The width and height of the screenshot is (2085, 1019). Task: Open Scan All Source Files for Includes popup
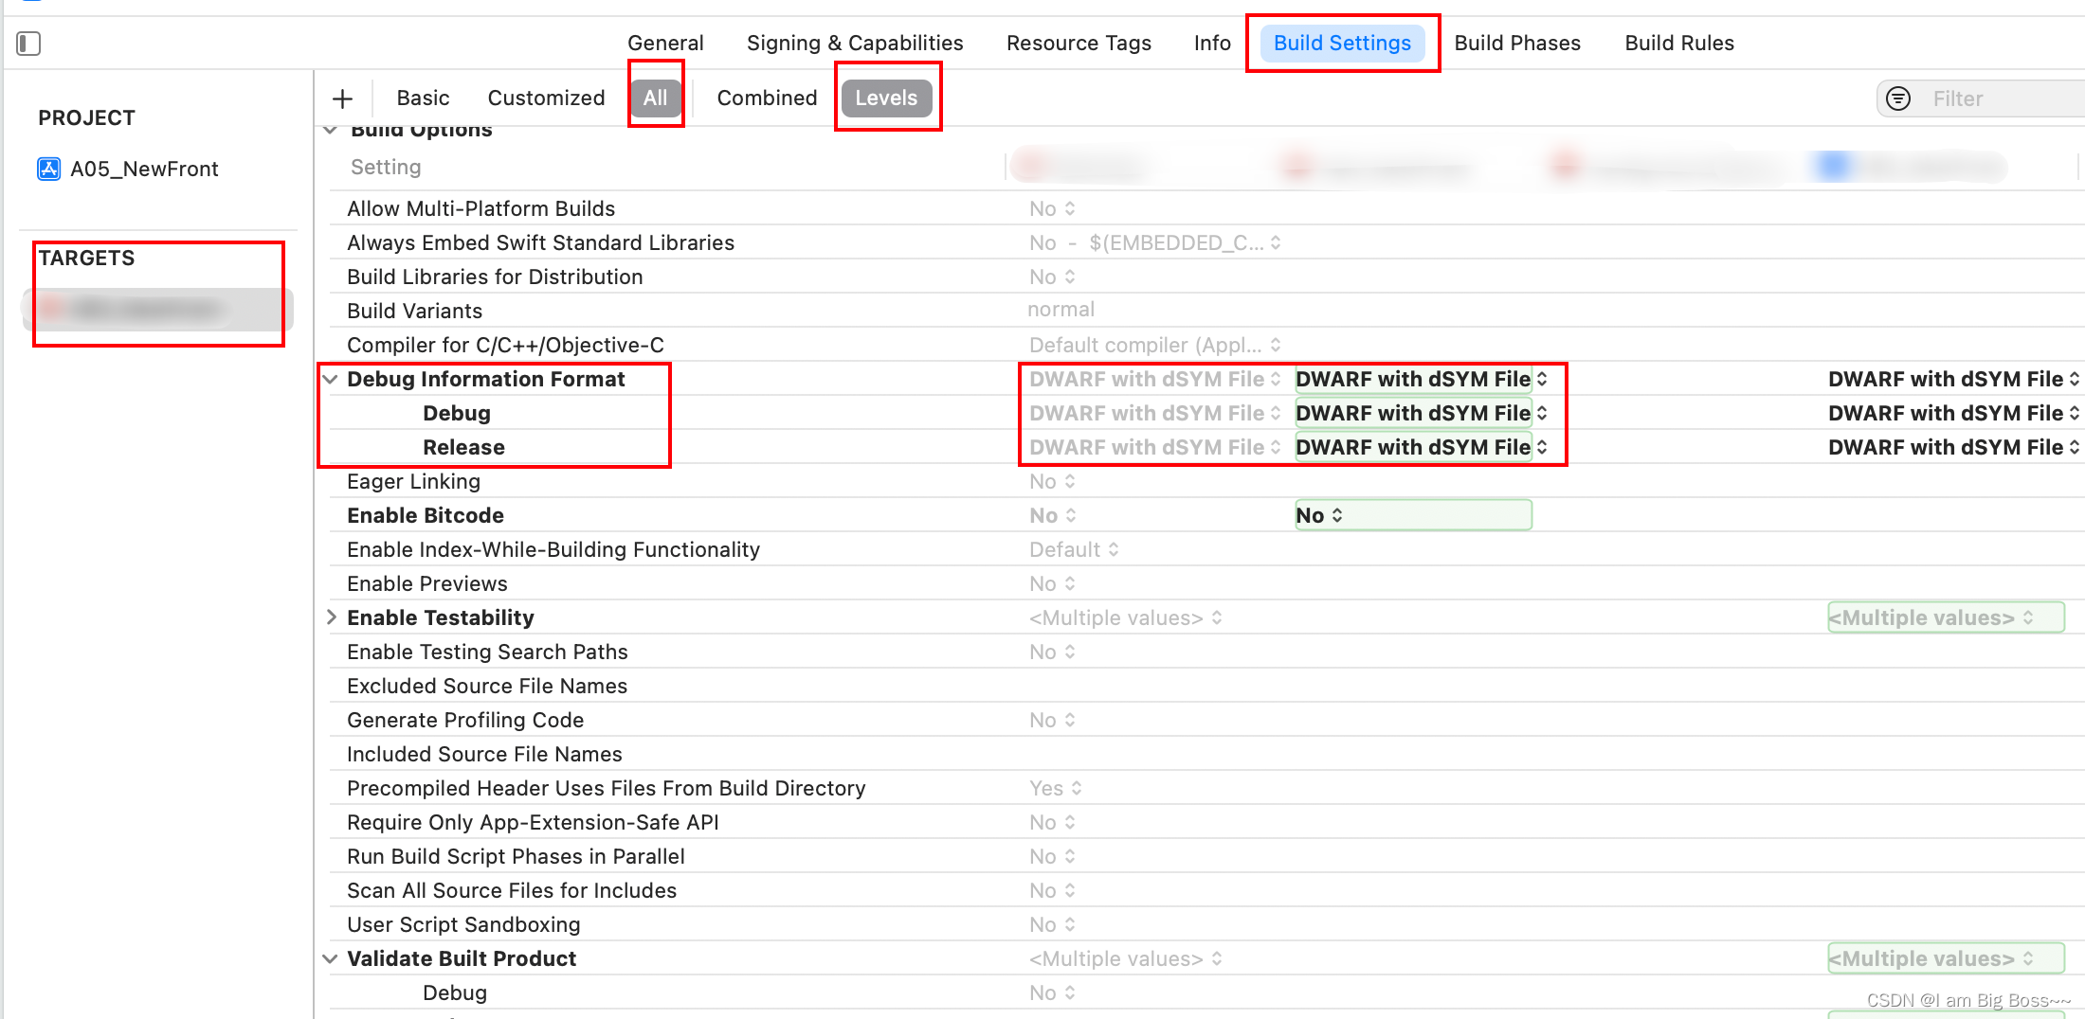(1052, 891)
